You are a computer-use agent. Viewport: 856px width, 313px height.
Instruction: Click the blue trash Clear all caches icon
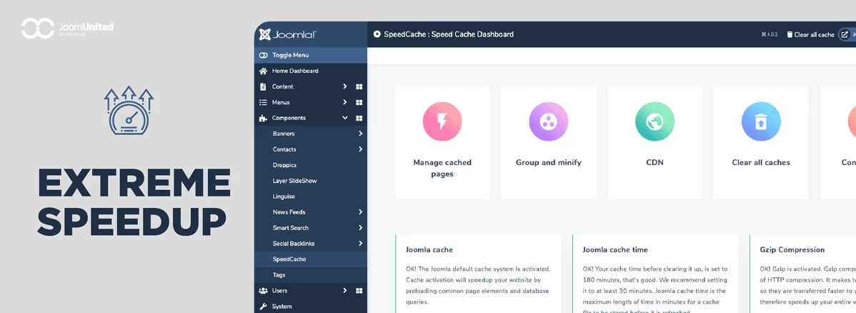pyautogui.click(x=761, y=121)
